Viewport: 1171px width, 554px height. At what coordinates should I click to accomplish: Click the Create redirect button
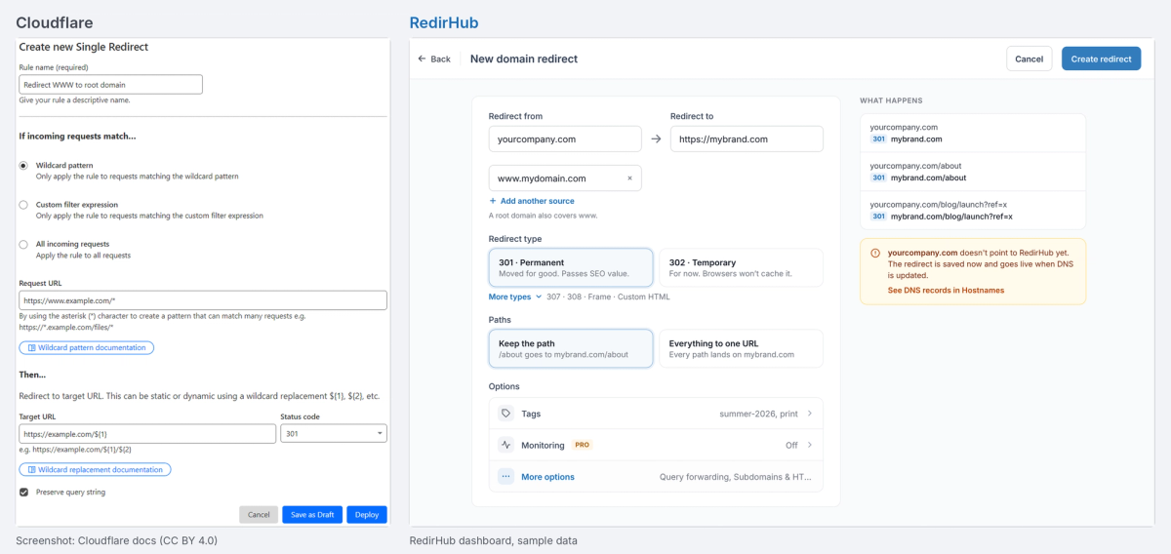coord(1101,59)
